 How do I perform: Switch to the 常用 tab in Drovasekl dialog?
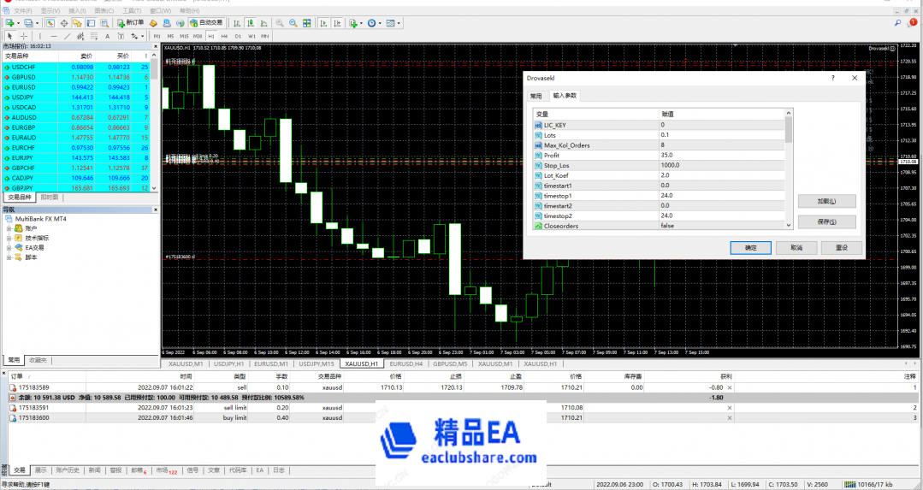tap(535, 97)
